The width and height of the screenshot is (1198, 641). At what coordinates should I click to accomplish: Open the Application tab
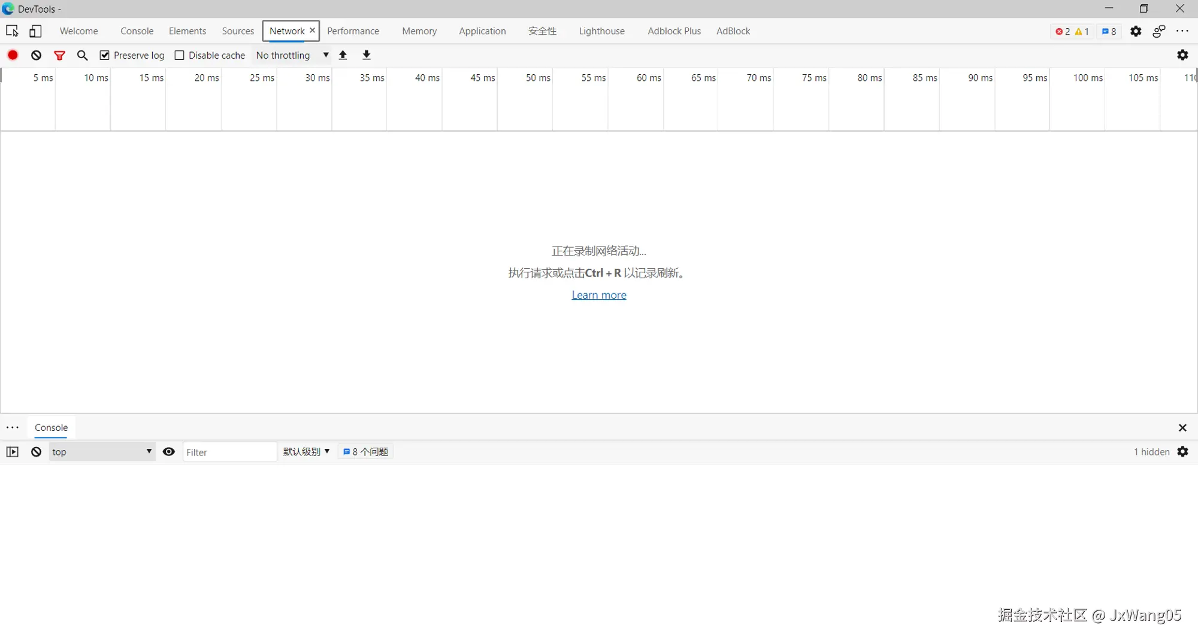482,31
